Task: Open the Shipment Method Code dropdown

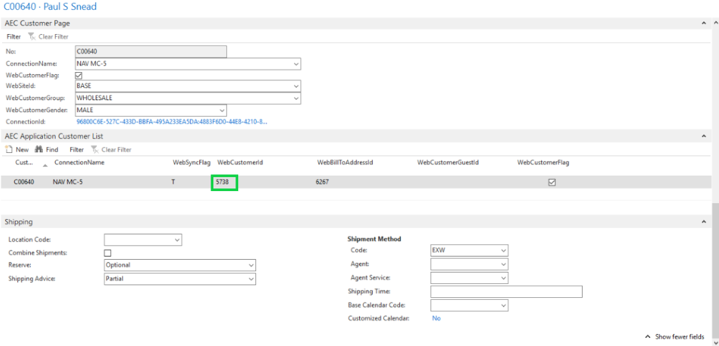Action: coord(504,250)
